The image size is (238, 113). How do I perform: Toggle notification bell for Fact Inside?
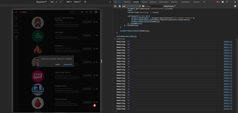tap(94, 35)
